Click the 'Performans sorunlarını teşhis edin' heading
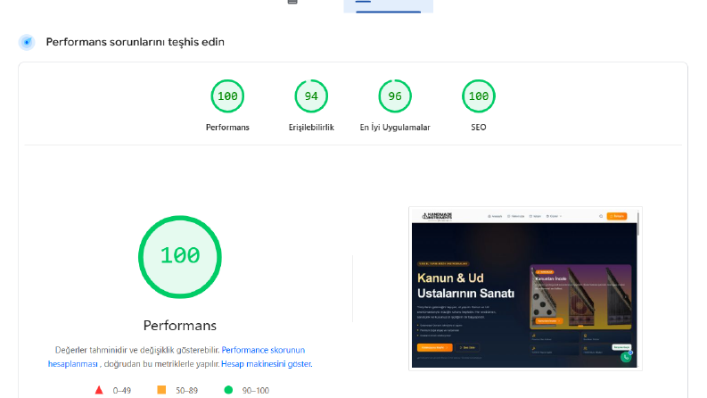707x398 pixels. [x=136, y=42]
